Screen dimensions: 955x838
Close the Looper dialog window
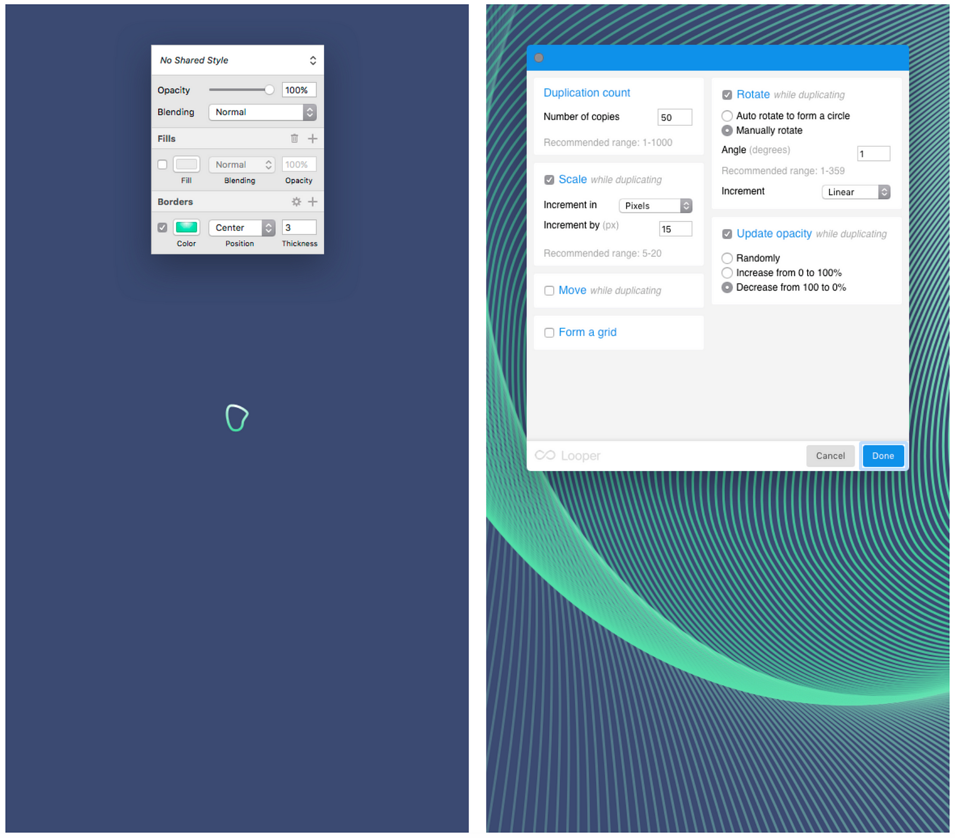(x=539, y=58)
